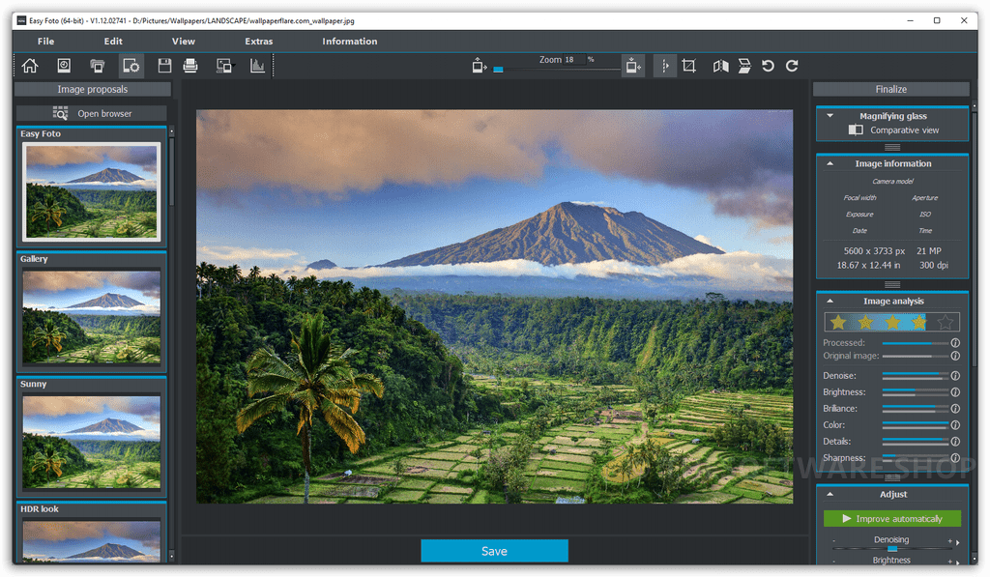990x577 pixels.
Task: Open the export size dropdown icon
Action: [224, 66]
